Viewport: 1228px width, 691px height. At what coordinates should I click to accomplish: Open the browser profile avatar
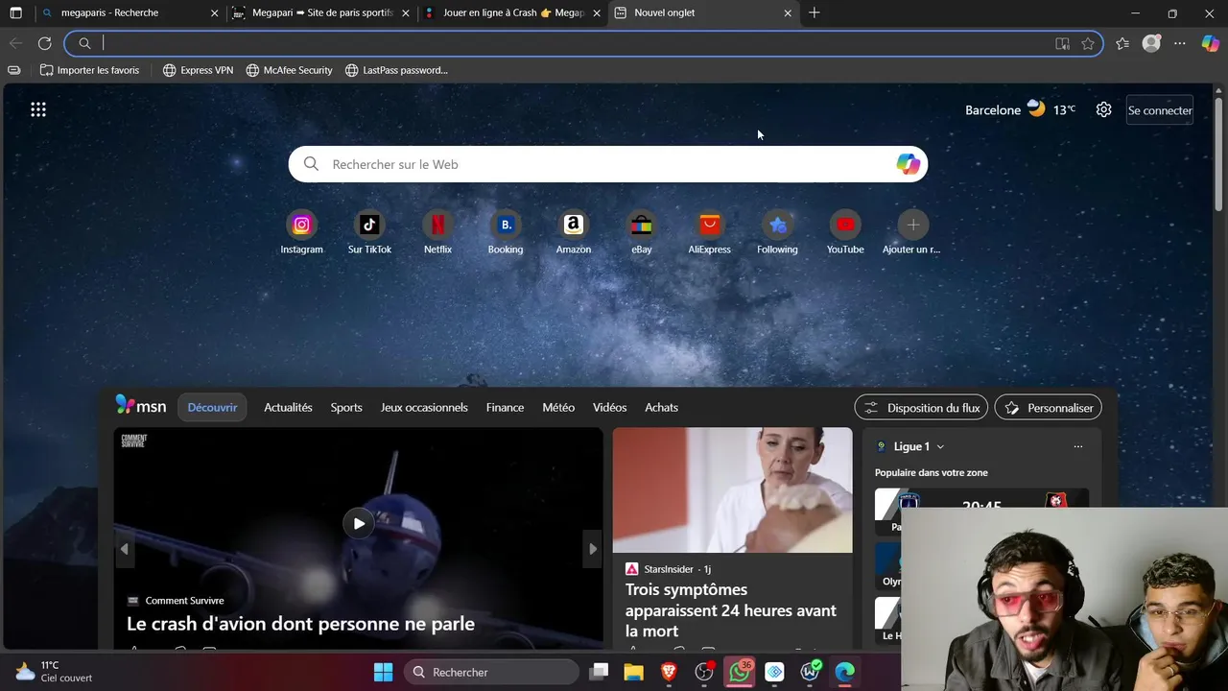(x=1151, y=43)
